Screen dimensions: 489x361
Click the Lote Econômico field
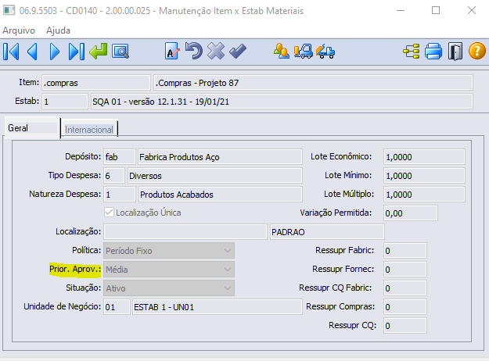point(424,157)
